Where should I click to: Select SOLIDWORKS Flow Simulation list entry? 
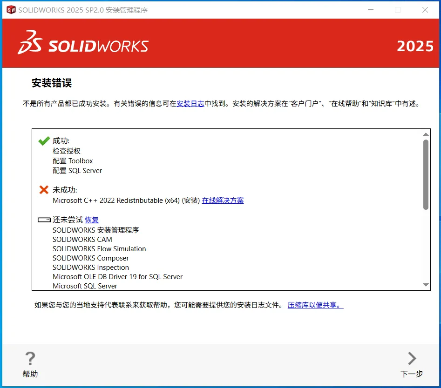99,248
